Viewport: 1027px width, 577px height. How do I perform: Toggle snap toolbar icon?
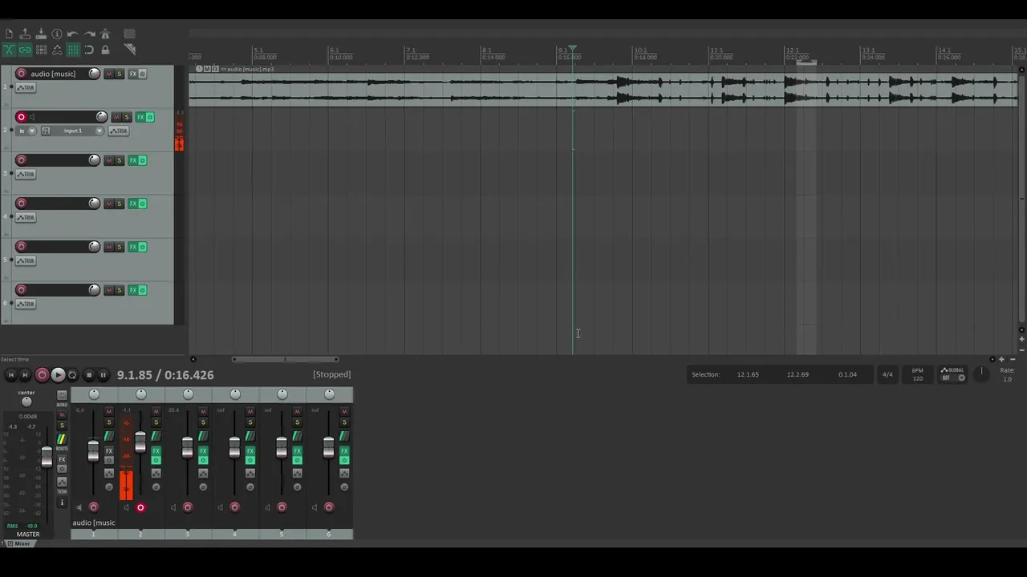tap(89, 50)
